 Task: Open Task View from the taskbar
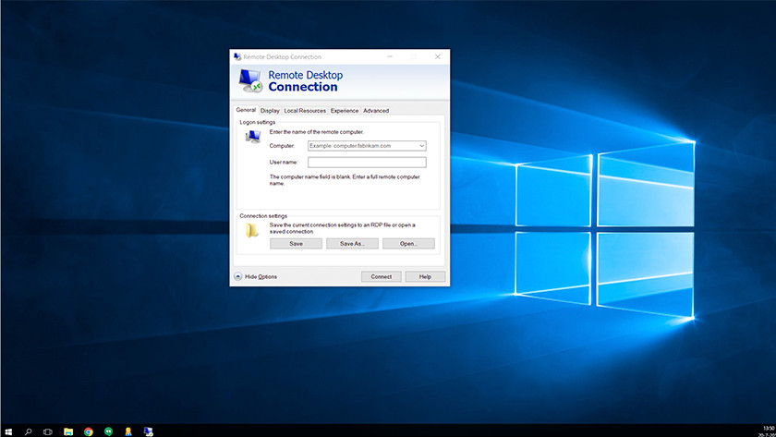point(48,431)
